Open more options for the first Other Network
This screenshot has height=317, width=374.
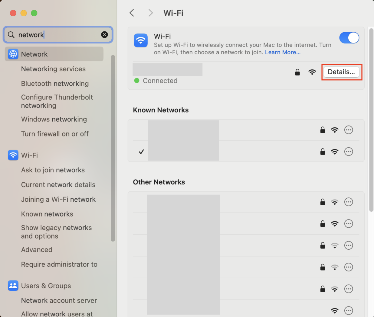[x=349, y=202]
